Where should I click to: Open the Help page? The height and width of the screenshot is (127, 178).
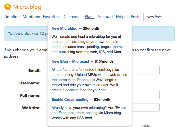point(120,17)
